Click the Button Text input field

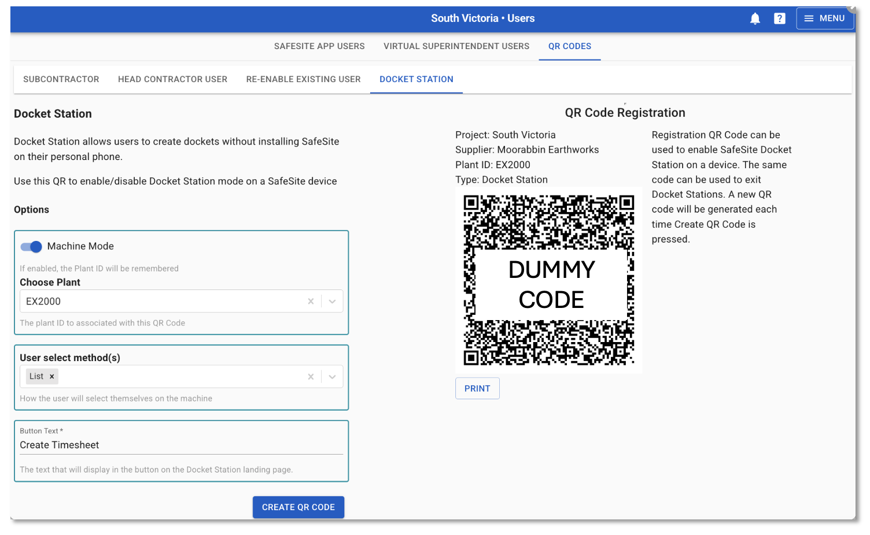(x=181, y=445)
